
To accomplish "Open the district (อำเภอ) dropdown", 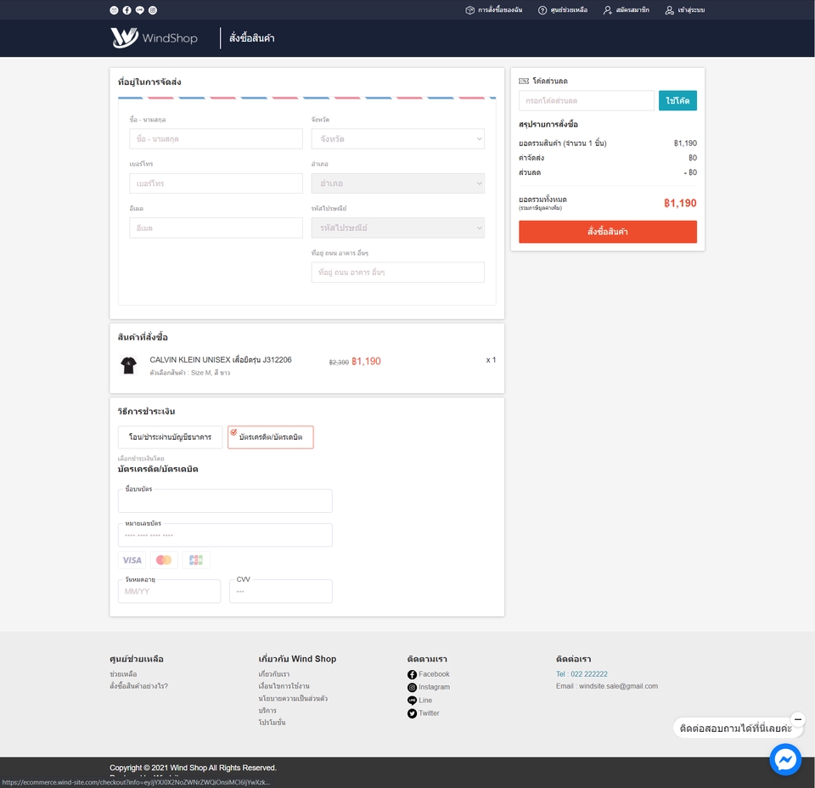I will point(397,183).
